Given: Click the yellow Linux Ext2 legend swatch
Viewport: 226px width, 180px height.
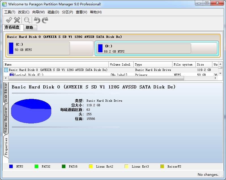Looking at the screenshot, I should point(91,166).
